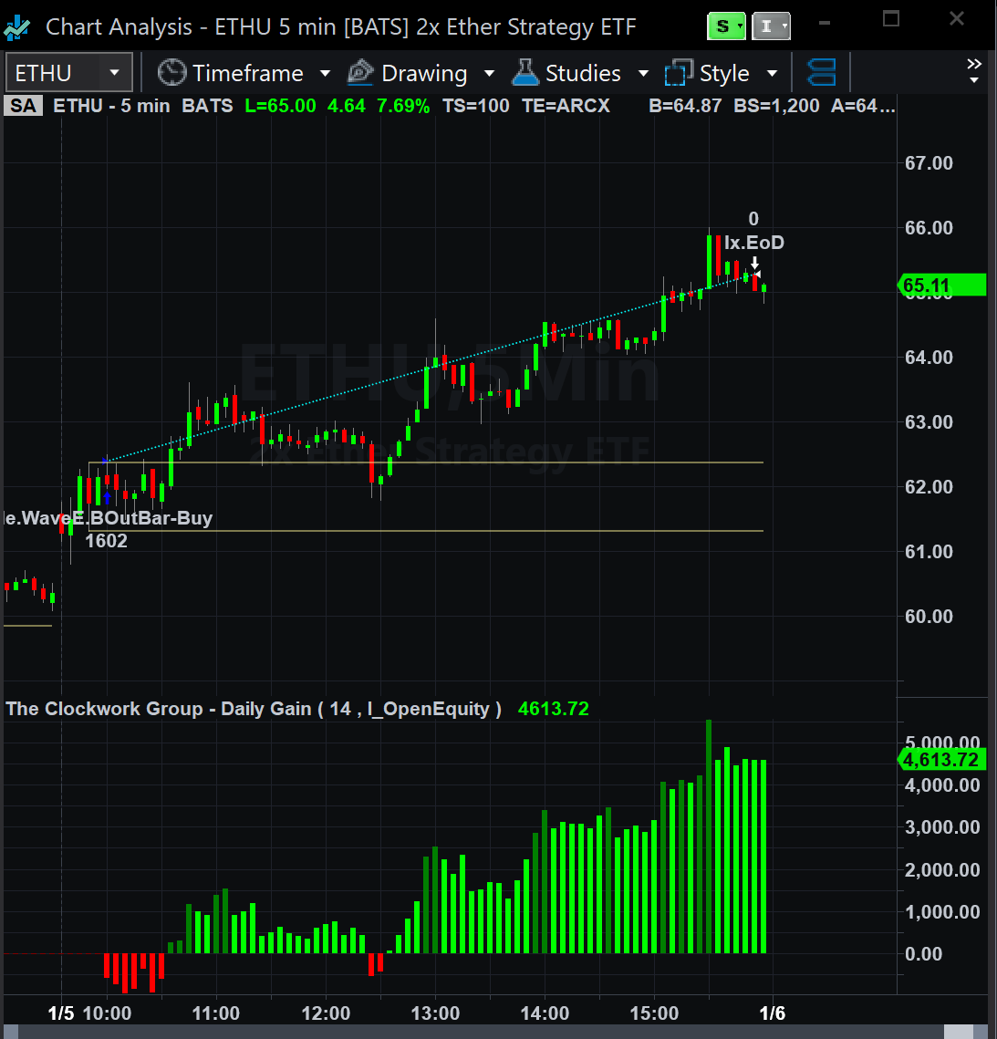Open the Style menu

[724, 73]
